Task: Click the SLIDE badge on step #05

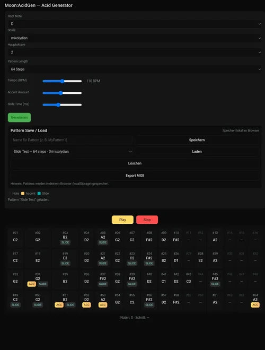Action: pyautogui.click(x=103, y=242)
